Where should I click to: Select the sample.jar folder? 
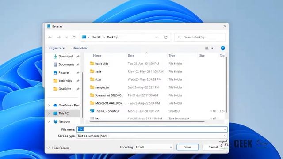(102, 87)
